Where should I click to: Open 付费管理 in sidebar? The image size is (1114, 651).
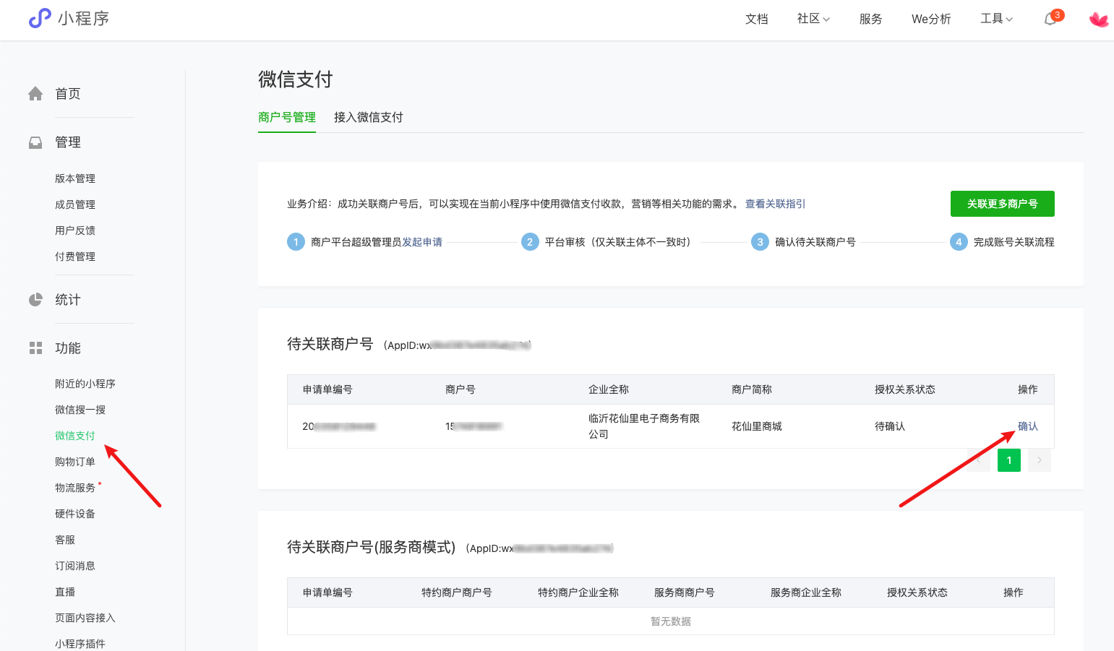point(75,256)
